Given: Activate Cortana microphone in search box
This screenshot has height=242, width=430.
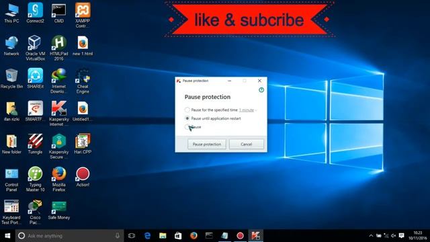Looking at the screenshot, I should pyautogui.click(x=118, y=236).
